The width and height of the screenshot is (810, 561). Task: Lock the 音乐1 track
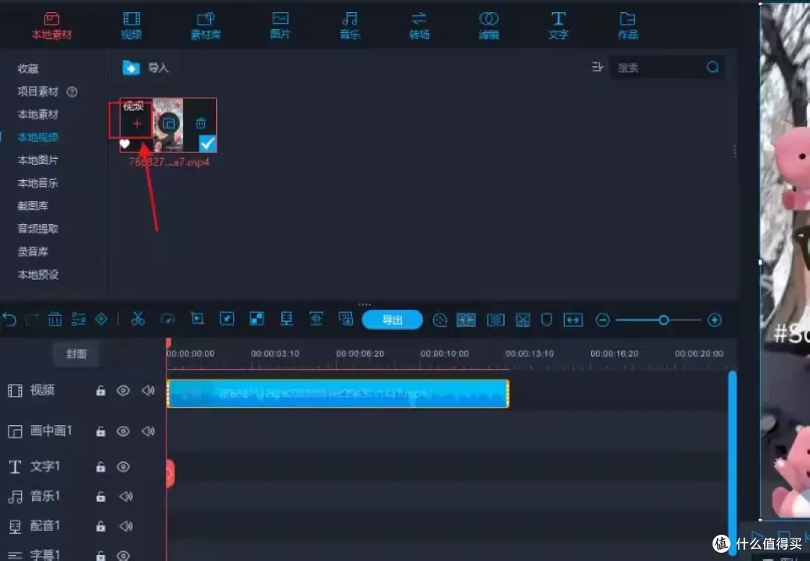point(100,497)
